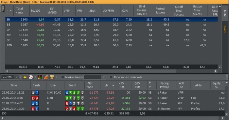Screen dimensions: 229x120
Task: Click the 10 9 hole cards icon
Action: (x=35, y=98)
